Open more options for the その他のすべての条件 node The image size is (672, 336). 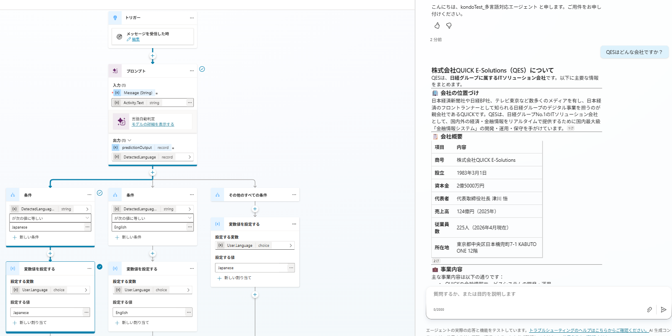[x=294, y=195]
